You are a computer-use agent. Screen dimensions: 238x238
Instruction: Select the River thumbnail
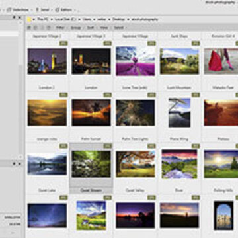point(179,164)
